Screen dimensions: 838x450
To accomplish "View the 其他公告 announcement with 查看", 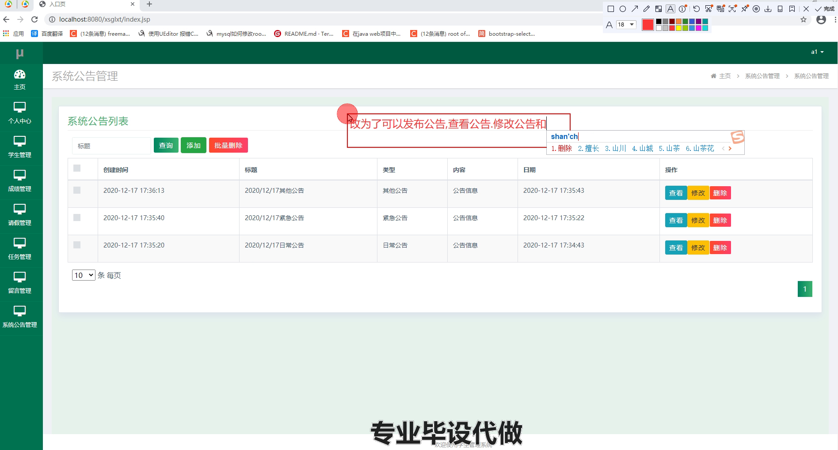I will point(676,193).
